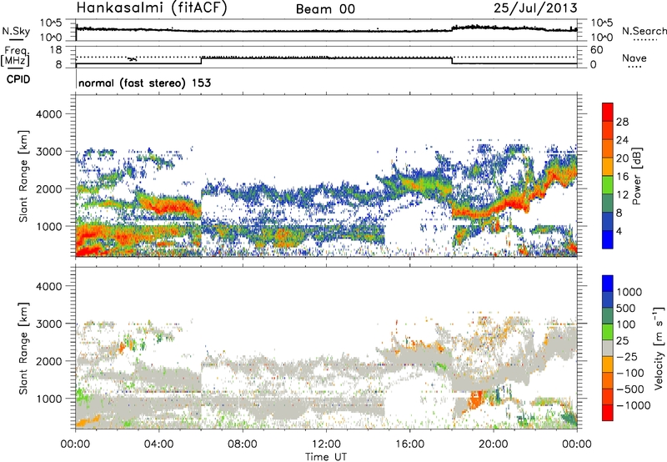667x462 pixels.
Task: Click the 'normal (fast stereo) 153' text
Action: (144, 83)
